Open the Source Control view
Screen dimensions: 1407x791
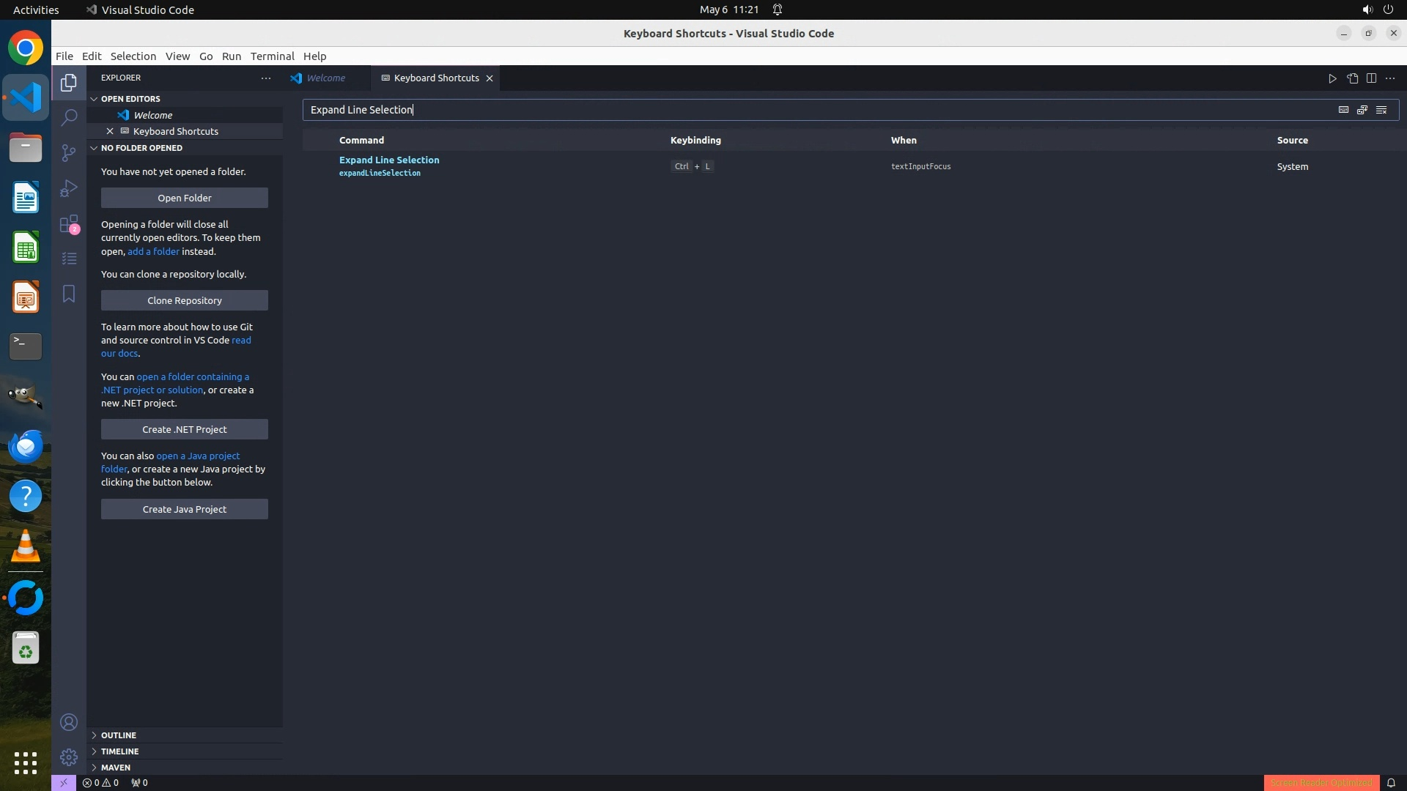[x=69, y=152]
